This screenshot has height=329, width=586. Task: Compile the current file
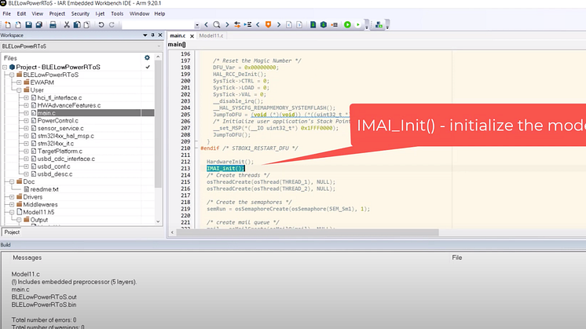pos(313,24)
